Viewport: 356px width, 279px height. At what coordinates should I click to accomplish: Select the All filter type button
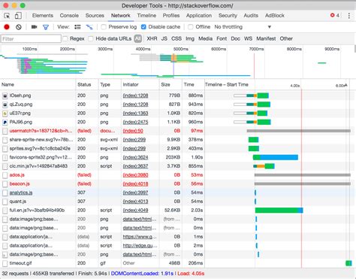pyautogui.click(x=137, y=38)
